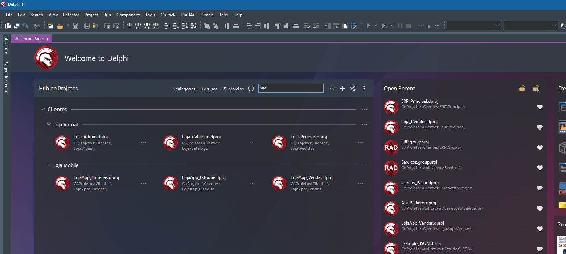
Task: Favorite ERP_Principal.dproj with heart icon
Action: tap(540, 107)
